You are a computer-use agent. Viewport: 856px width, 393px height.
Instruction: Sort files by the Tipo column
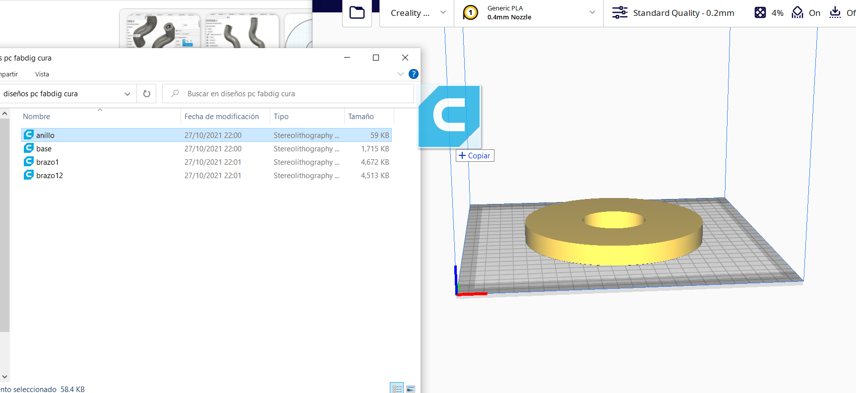pyautogui.click(x=281, y=117)
